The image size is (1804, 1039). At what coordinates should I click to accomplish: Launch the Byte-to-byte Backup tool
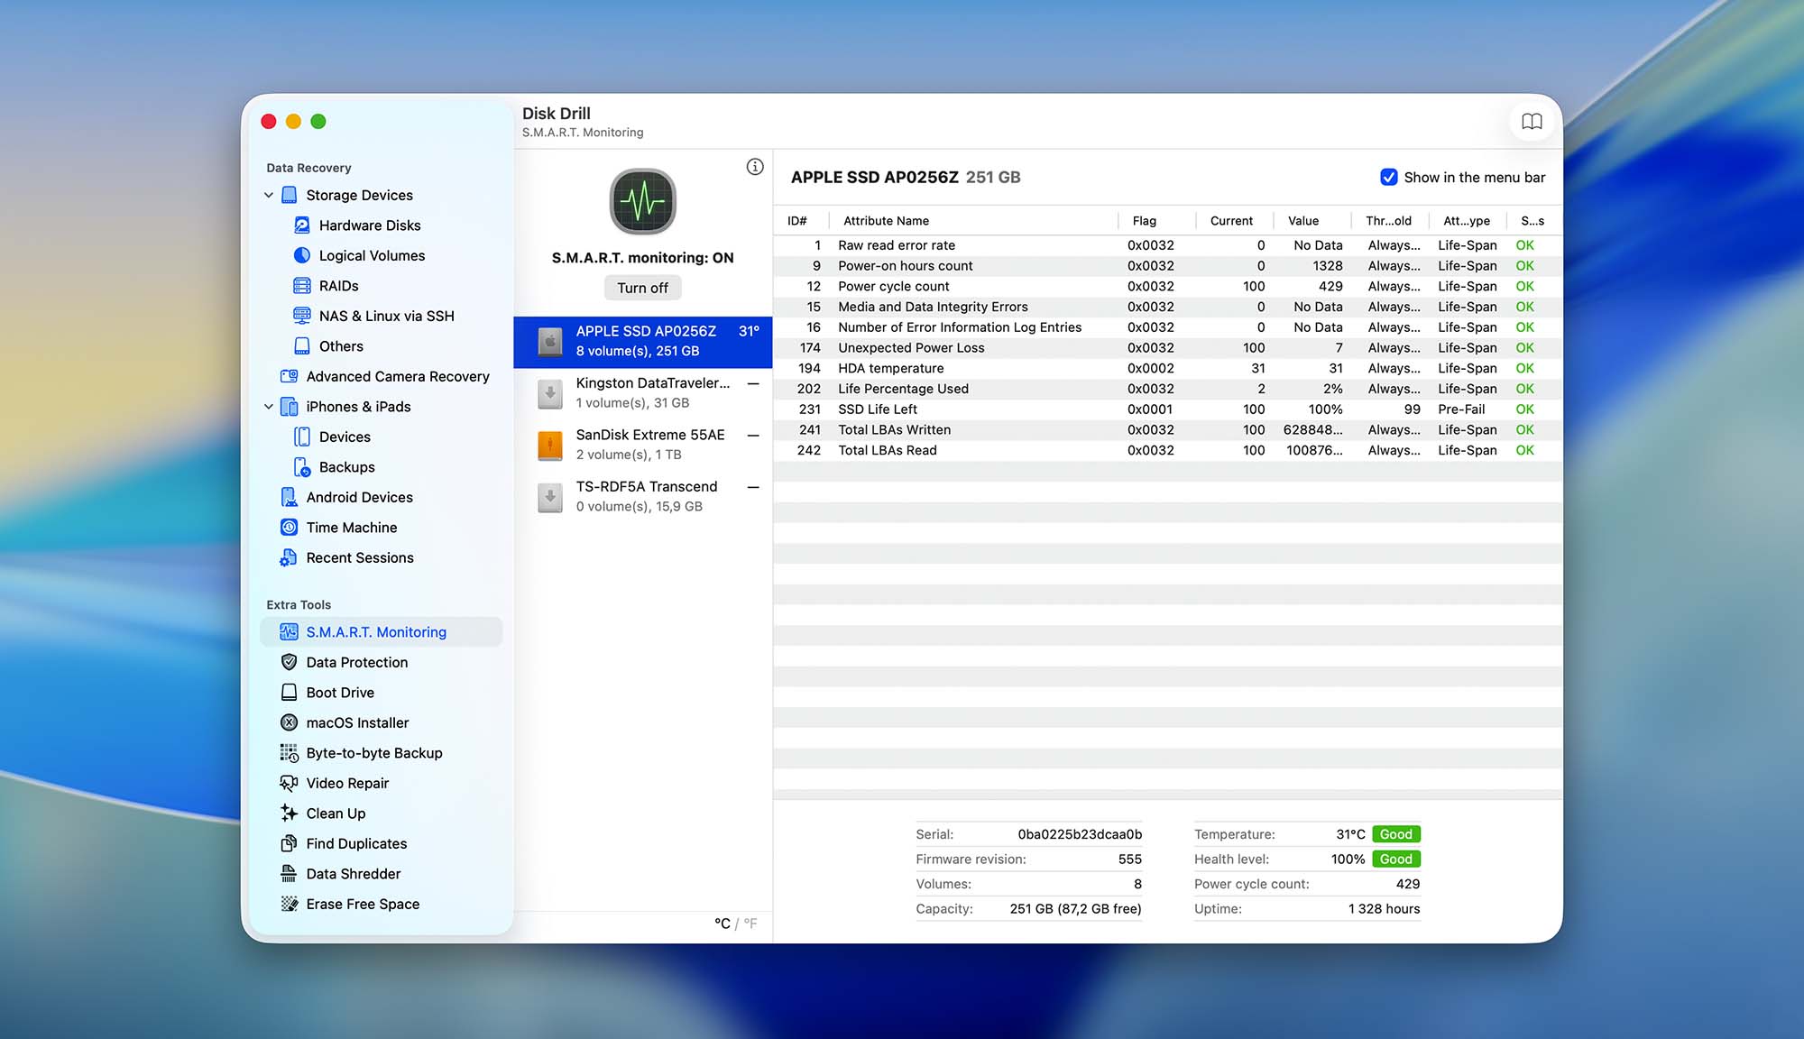[x=373, y=752]
